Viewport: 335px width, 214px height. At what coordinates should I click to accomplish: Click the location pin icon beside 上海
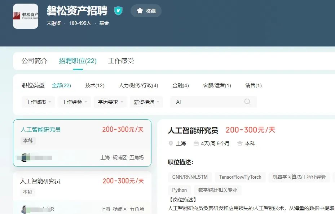(x=171, y=143)
